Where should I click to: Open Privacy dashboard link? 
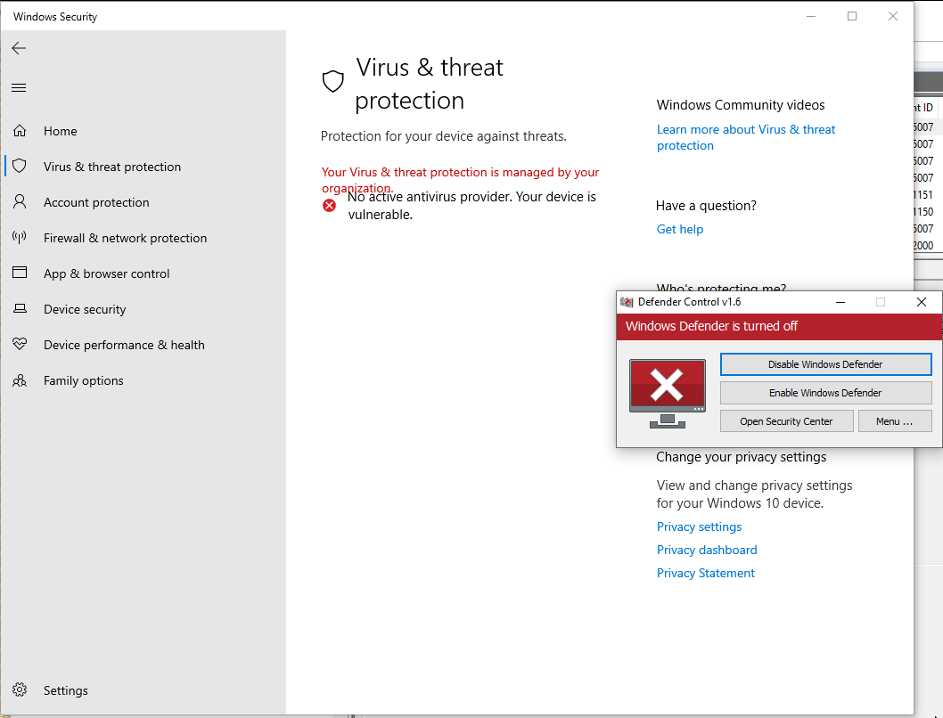(707, 550)
